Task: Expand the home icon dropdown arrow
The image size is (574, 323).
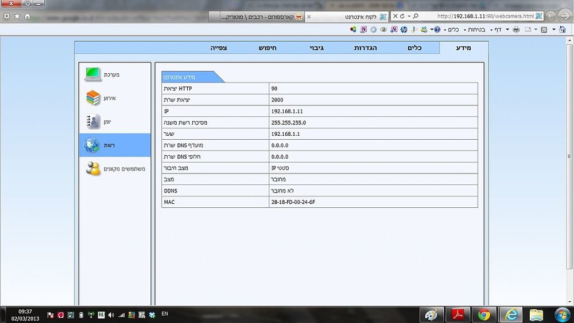Action: click(x=554, y=30)
